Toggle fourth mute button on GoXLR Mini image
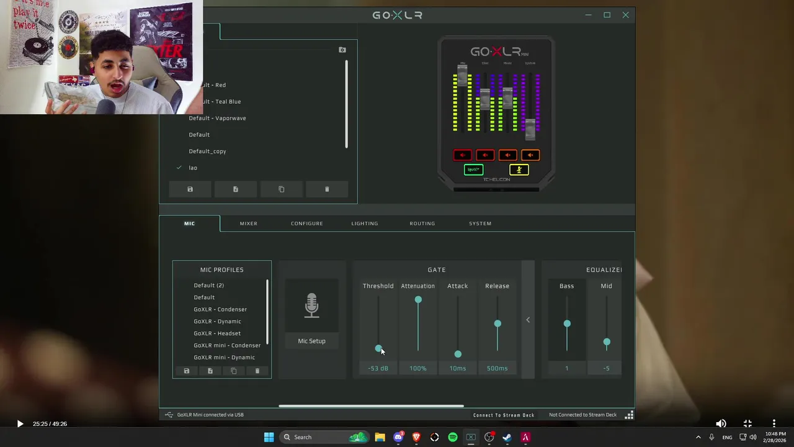Screen dimensions: 794x447 (530, 155)
